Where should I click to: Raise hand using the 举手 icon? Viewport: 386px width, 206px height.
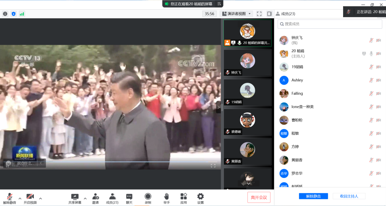pyautogui.click(x=167, y=196)
